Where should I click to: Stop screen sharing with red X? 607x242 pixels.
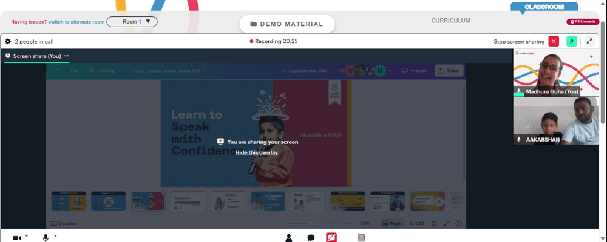554,41
